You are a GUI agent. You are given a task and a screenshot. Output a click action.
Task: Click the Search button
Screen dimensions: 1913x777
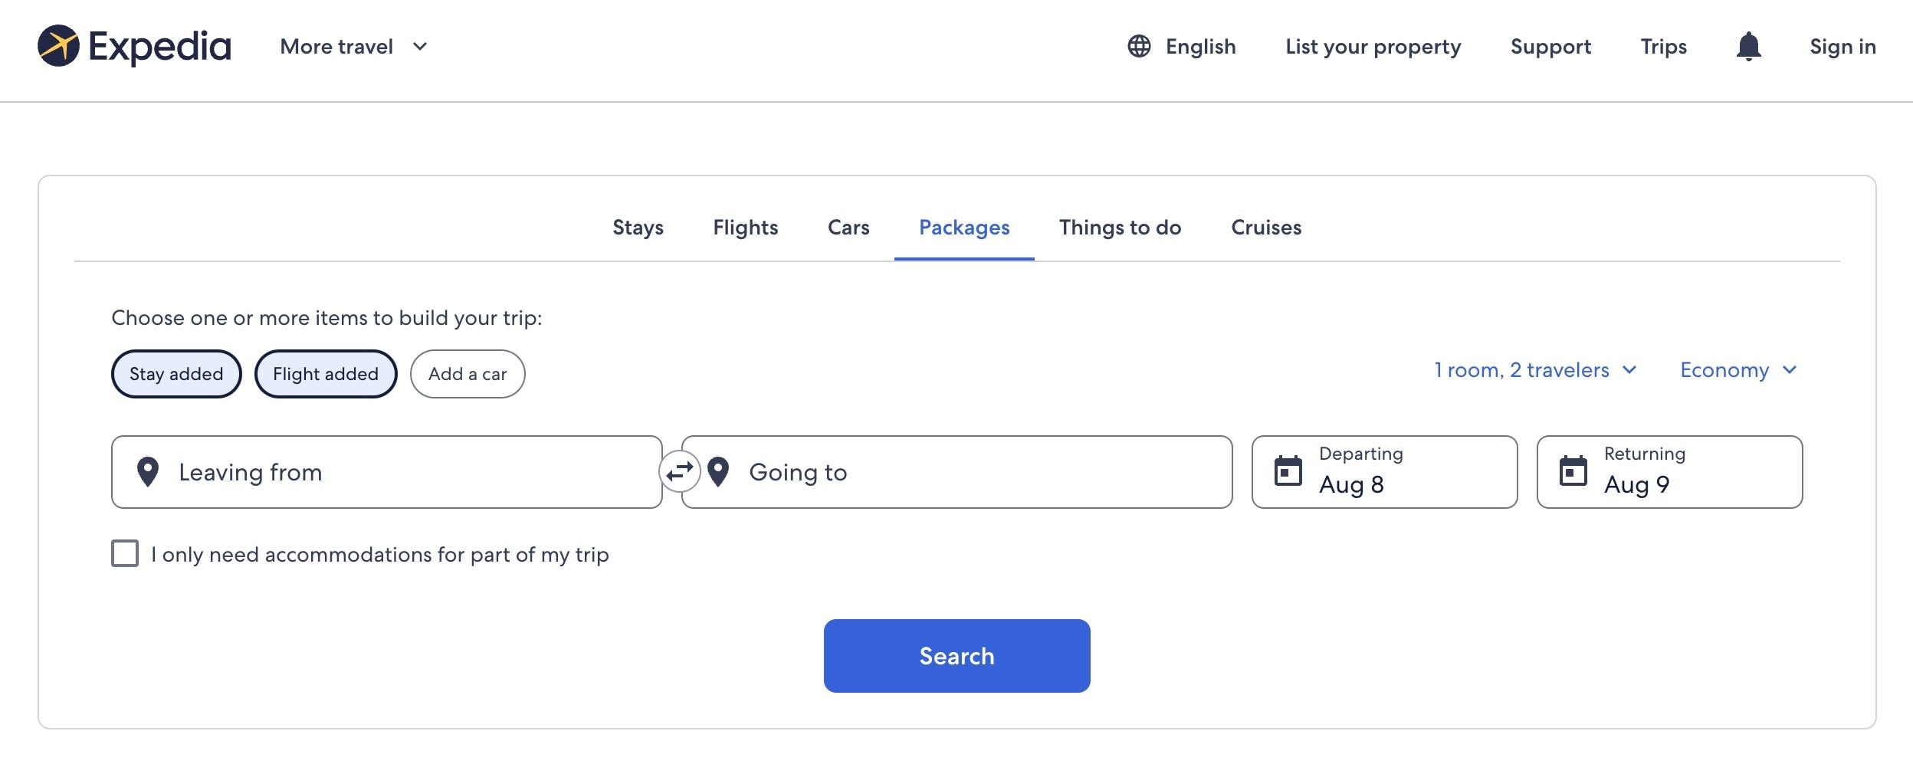point(956,655)
